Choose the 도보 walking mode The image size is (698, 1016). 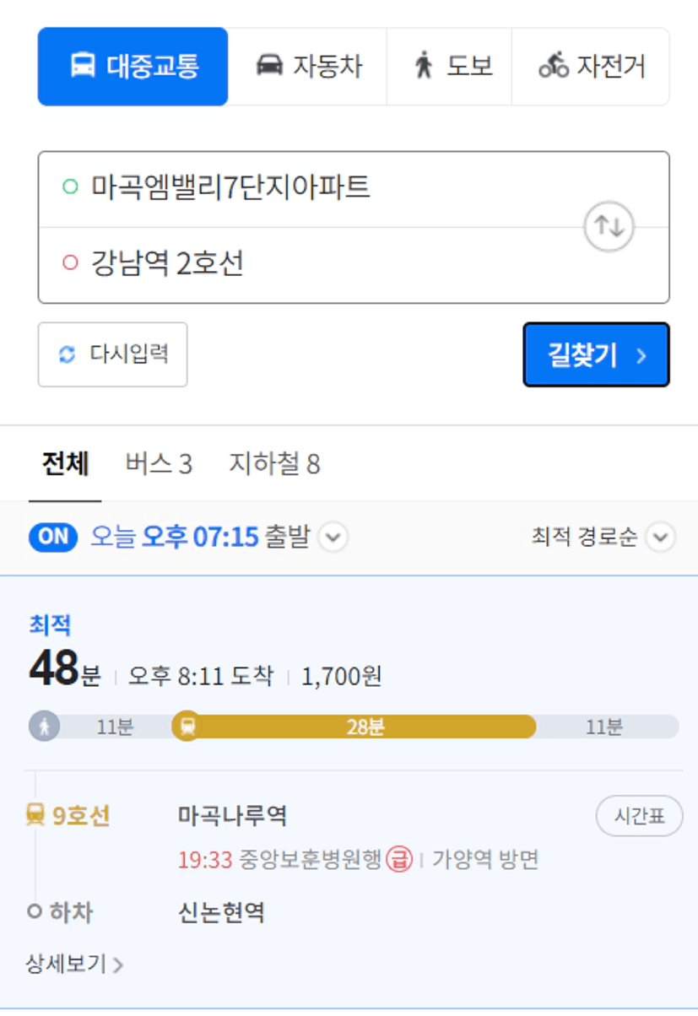click(450, 67)
